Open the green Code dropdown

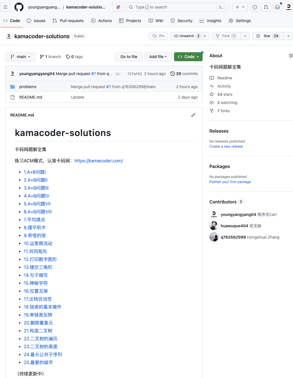pyautogui.click(x=188, y=57)
